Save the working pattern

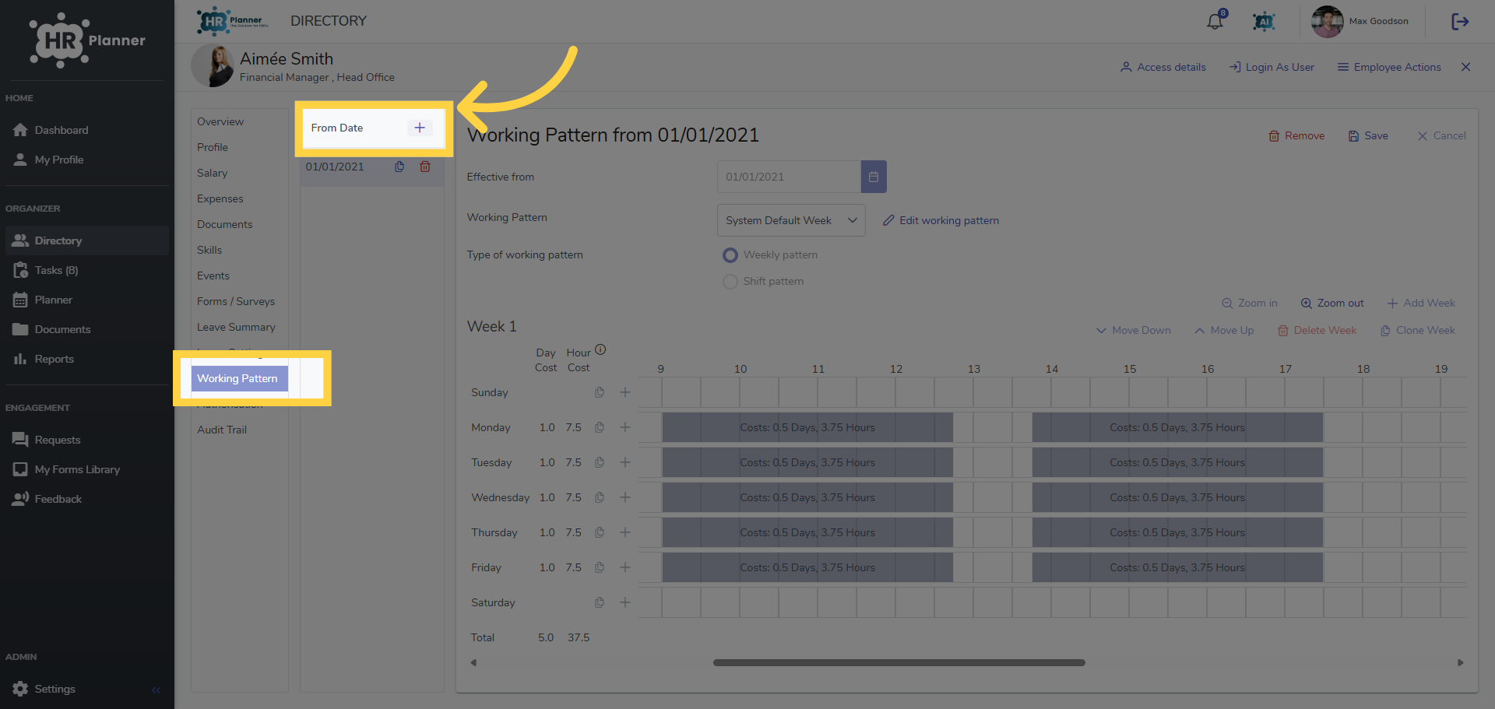1368,135
